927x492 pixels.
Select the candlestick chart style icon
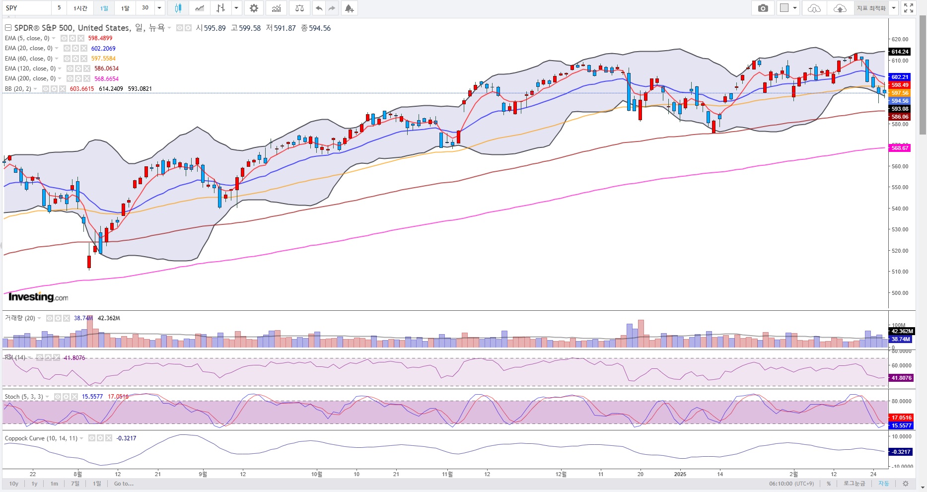click(x=178, y=8)
